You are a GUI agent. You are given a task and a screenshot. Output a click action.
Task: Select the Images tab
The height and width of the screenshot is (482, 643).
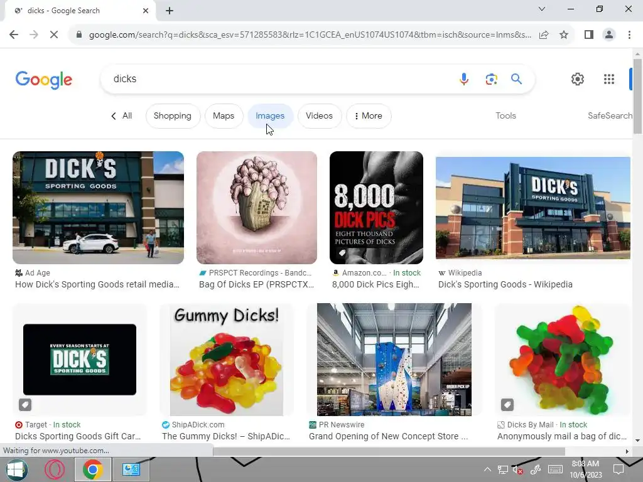coord(270,116)
